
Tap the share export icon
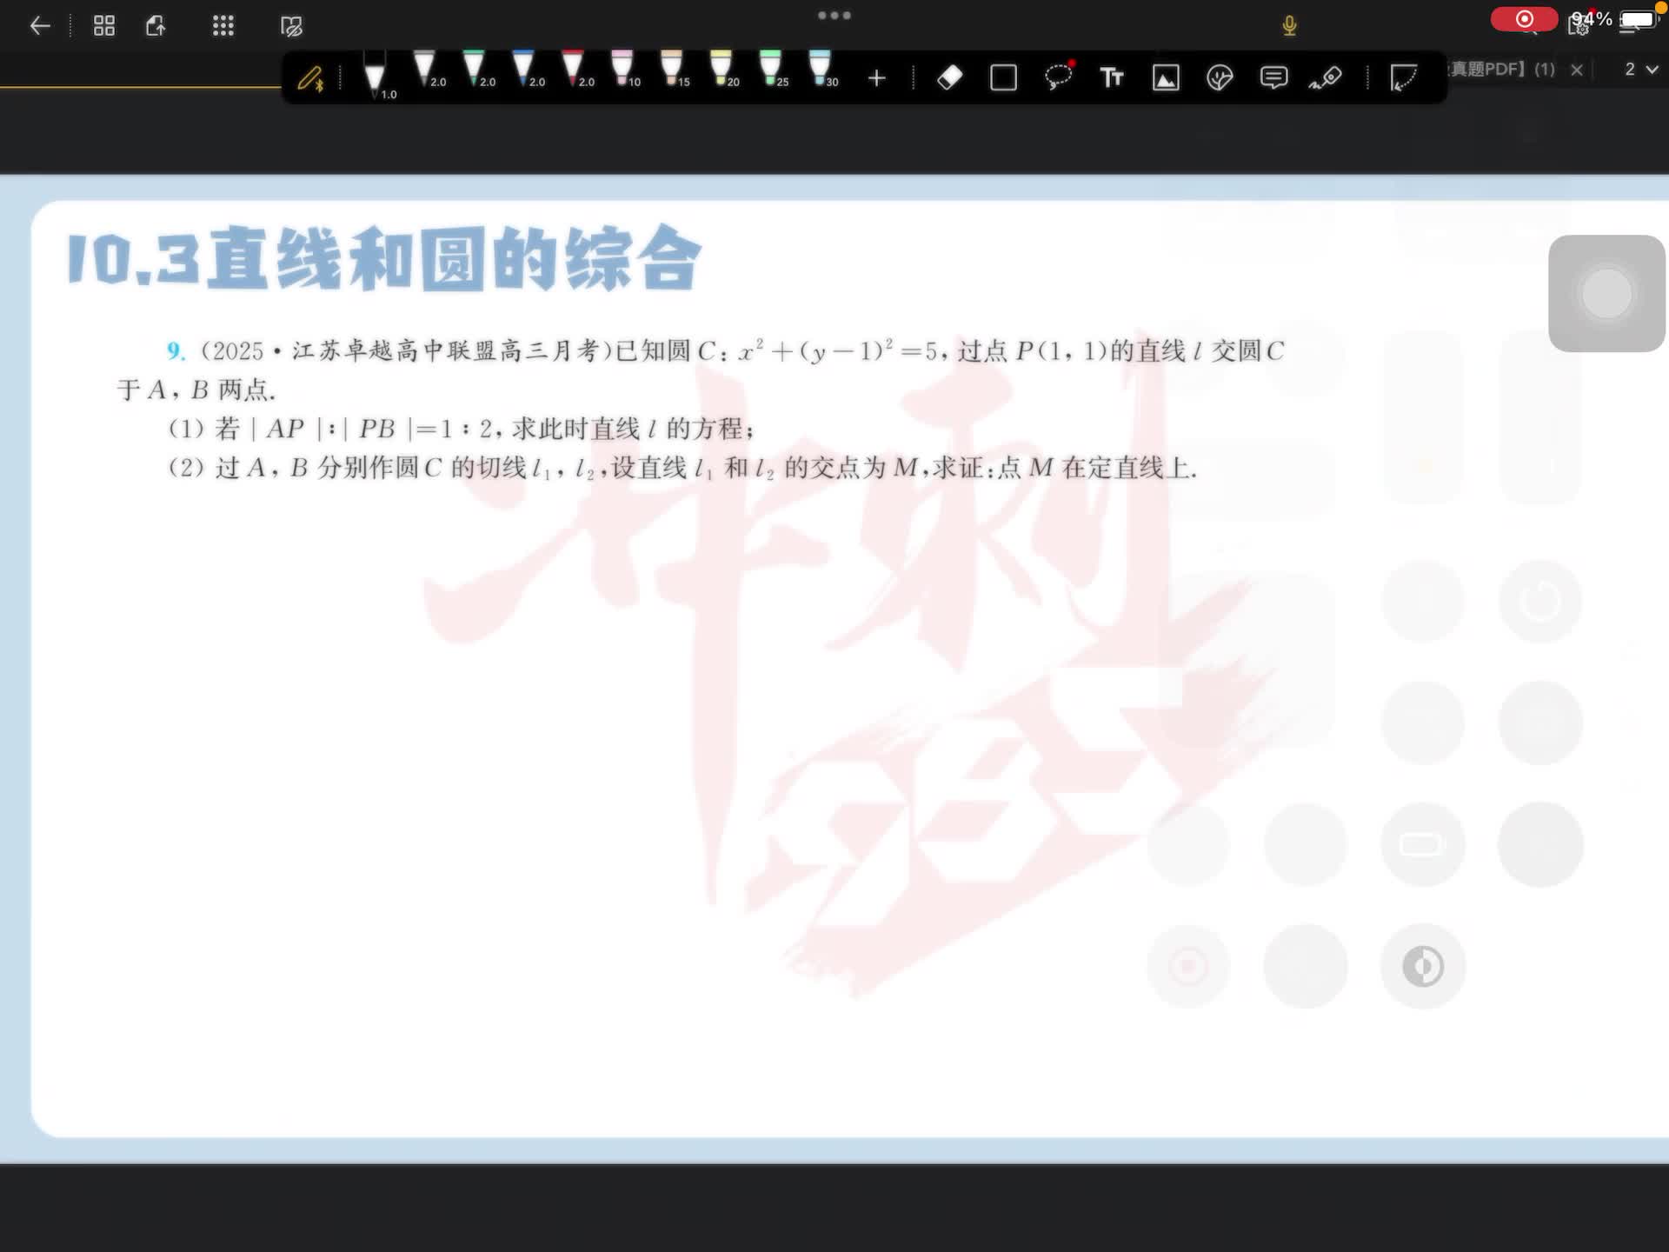click(x=156, y=26)
